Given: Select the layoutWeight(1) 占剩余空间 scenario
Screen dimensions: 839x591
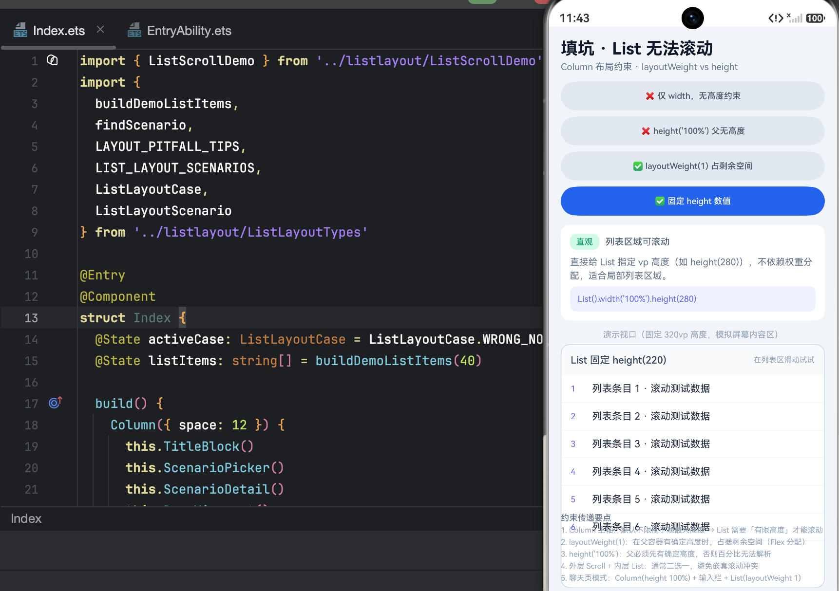Looking at the screenshot, I should click(692, 166).
